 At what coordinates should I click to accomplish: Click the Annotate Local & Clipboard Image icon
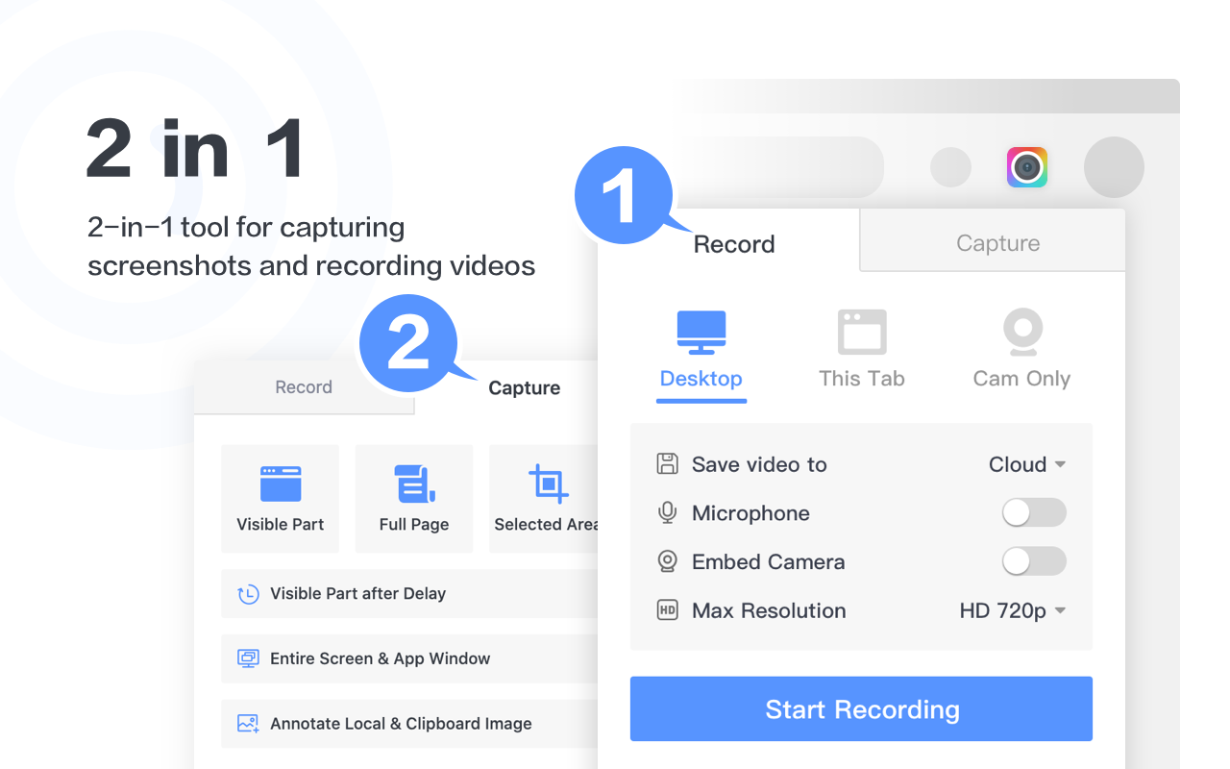248,724
